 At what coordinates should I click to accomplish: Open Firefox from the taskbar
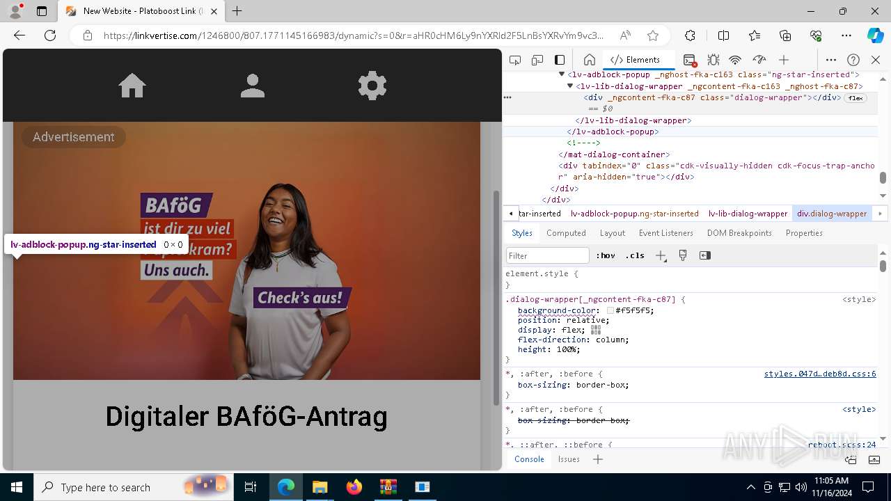click(x=354, y=487)
